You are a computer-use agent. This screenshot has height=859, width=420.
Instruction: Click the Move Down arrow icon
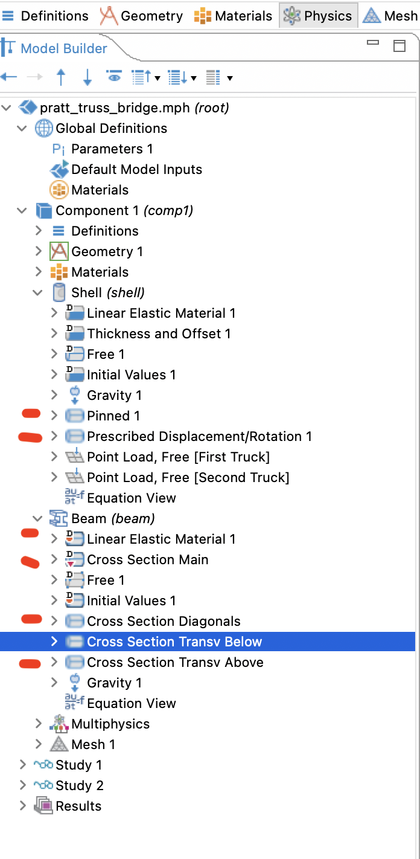tap(87, 77)
